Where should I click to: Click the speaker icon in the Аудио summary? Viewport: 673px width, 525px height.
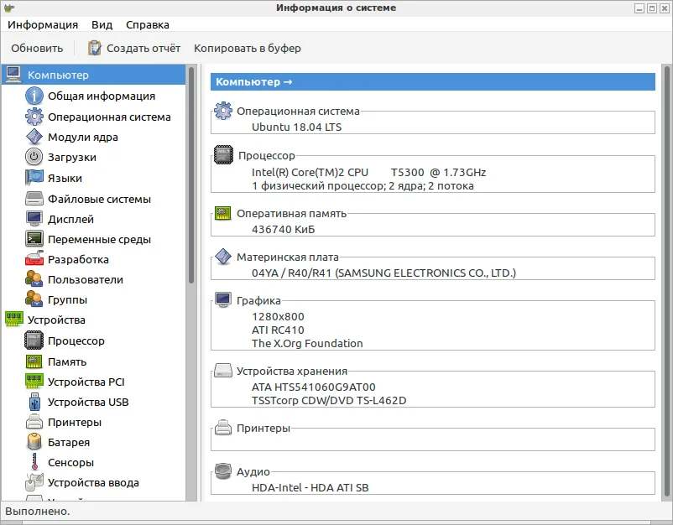coord(222,471)
